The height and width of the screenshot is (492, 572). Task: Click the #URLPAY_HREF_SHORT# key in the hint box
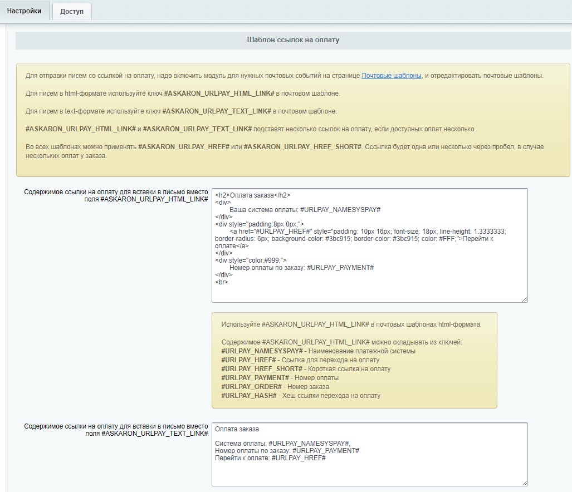(262, 369)
